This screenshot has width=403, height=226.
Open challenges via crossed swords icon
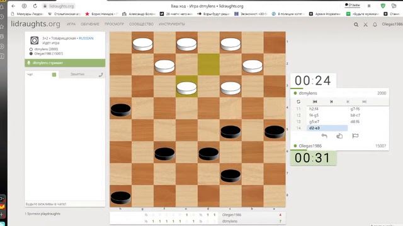365,24
